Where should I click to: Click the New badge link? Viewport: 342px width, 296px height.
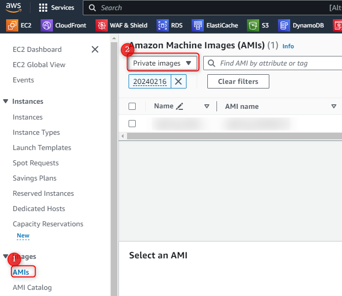click(23, 235)
